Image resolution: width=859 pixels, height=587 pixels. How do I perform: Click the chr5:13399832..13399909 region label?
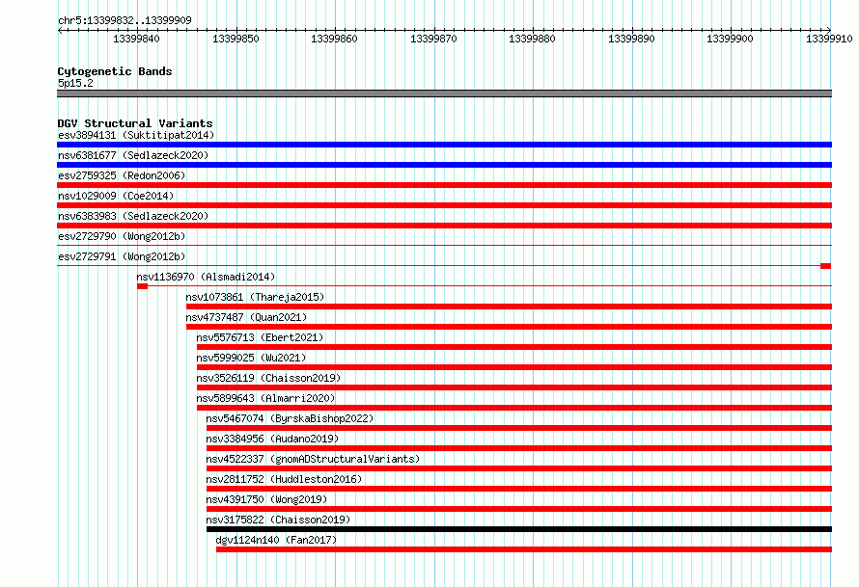(x=125, y=20)
